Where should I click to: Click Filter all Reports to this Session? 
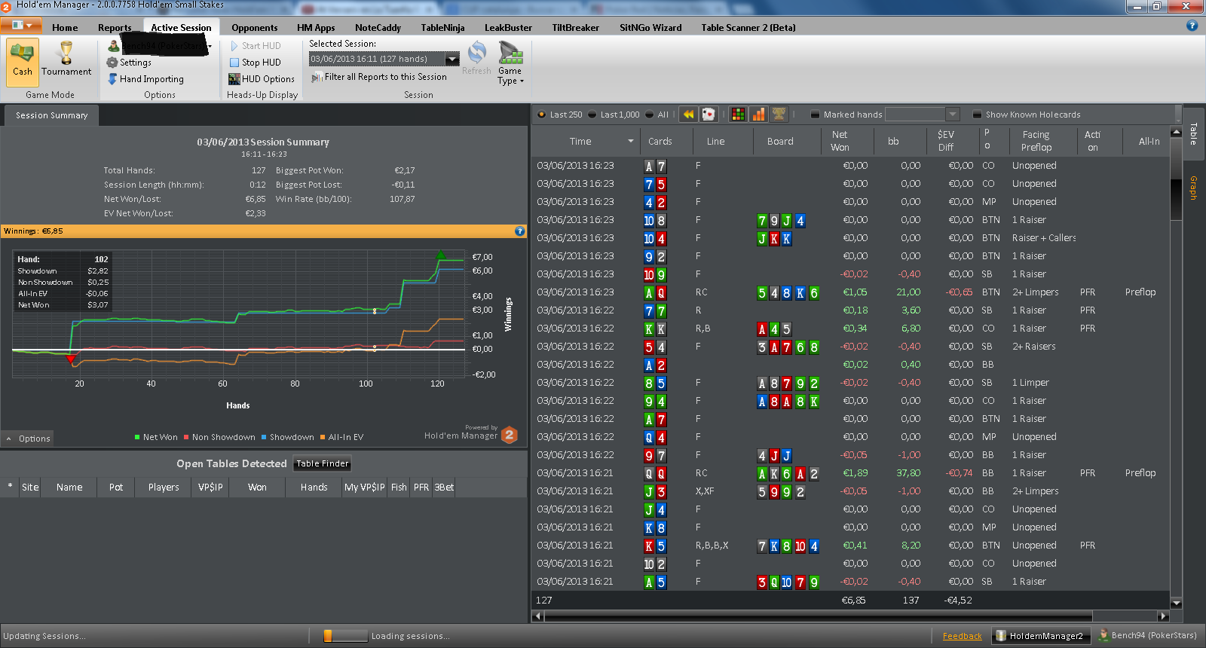pyautogui.click(x=378, y=77)
